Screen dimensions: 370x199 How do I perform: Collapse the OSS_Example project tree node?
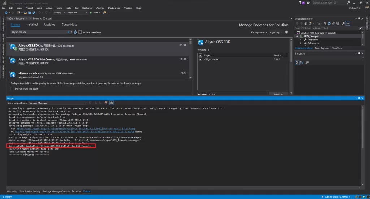(297, 36)
